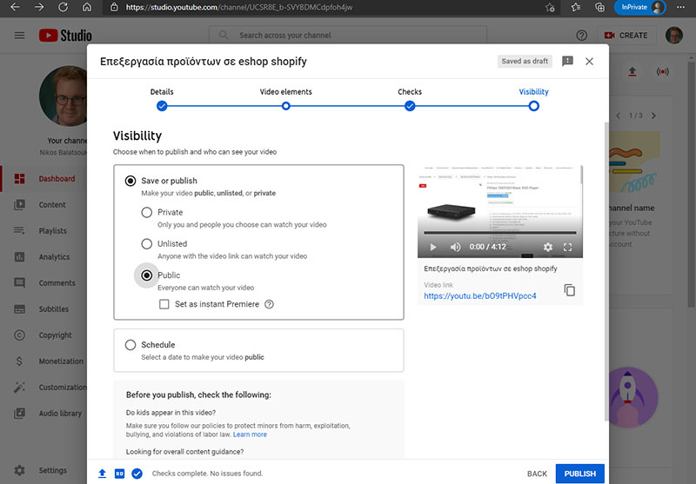696x484 pixels.
Task: Copy the video link icon
Action: tap(570, 290)
